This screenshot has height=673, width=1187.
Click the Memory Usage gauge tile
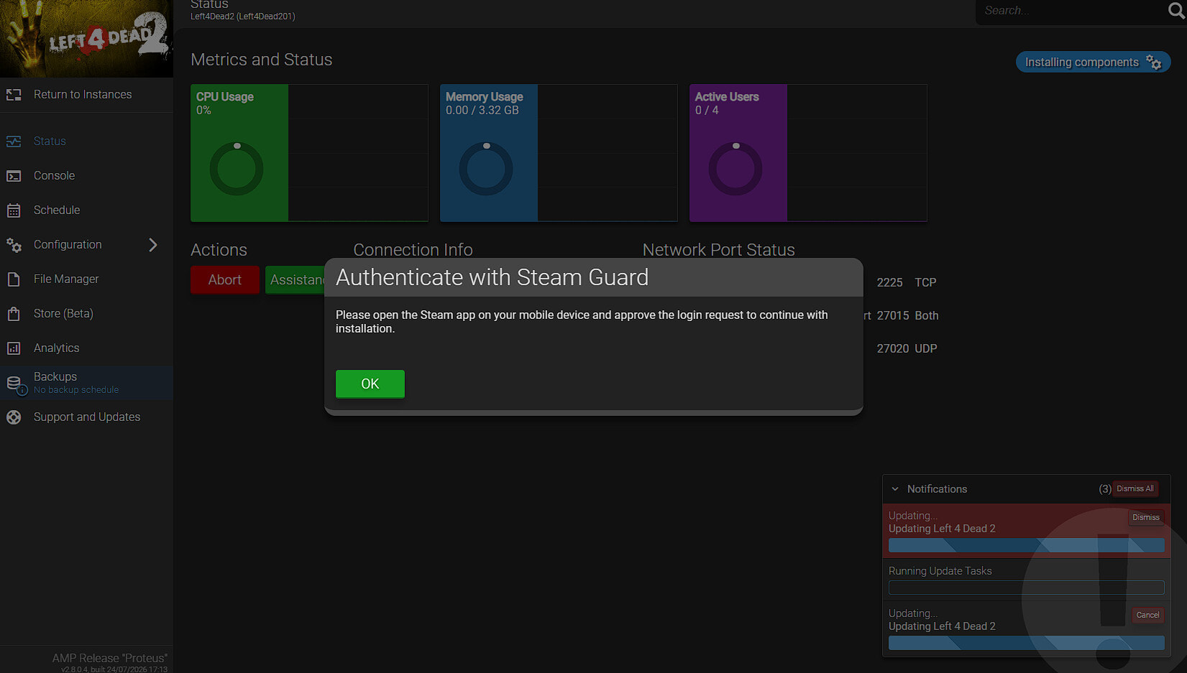[489, 153]
